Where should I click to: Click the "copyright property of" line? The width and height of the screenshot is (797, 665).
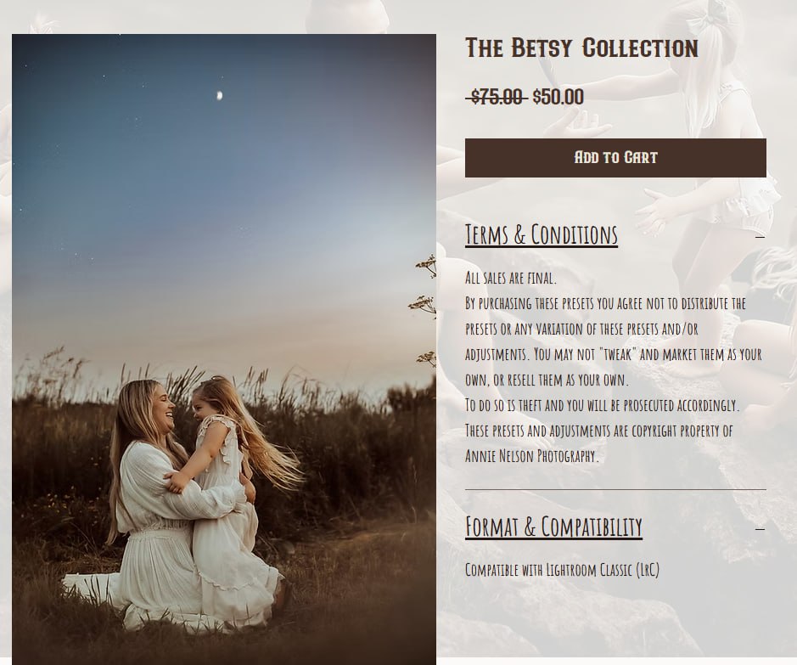[x=598, y=431]
